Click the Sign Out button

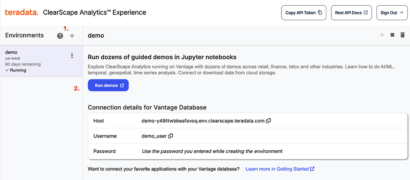[x=392, y=12]
